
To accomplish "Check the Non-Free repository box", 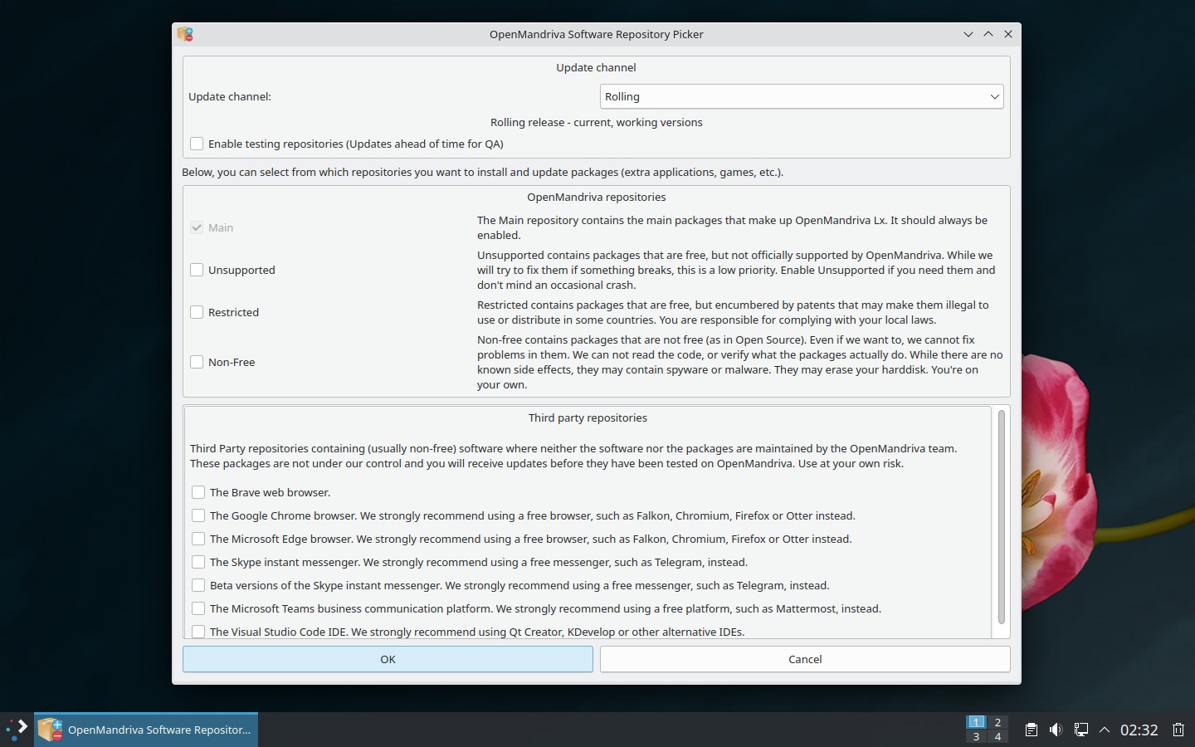I will [x=197, y=362].
